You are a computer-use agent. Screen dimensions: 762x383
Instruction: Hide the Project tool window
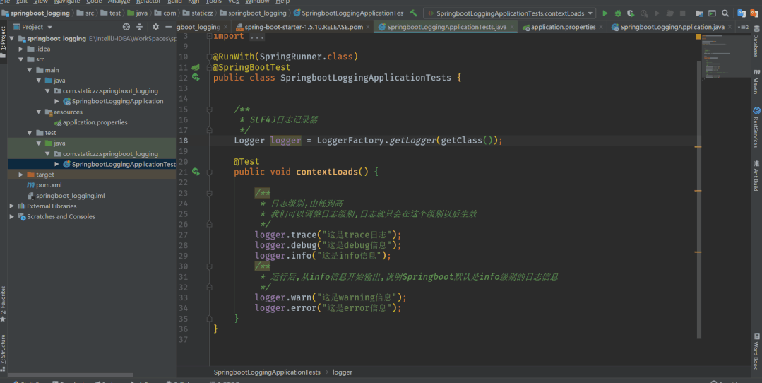point(168,27)
